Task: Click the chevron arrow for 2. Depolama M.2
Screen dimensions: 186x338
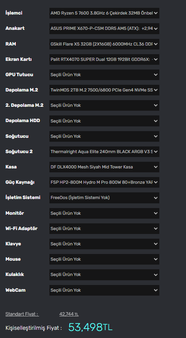Action: pyautogui.click(x=156, y=106)
